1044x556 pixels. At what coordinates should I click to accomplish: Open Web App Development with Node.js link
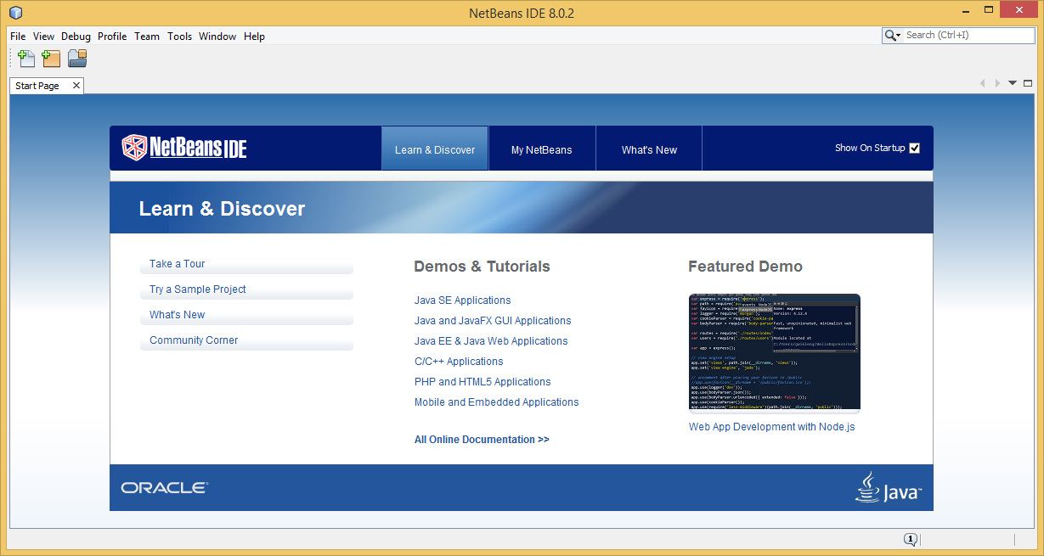[771, 427]
